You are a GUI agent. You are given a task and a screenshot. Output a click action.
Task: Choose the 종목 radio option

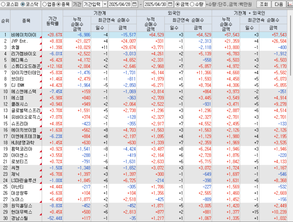(58, 4)
